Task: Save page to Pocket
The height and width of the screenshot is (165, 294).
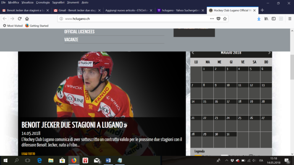Action: (x=218, y=19)
